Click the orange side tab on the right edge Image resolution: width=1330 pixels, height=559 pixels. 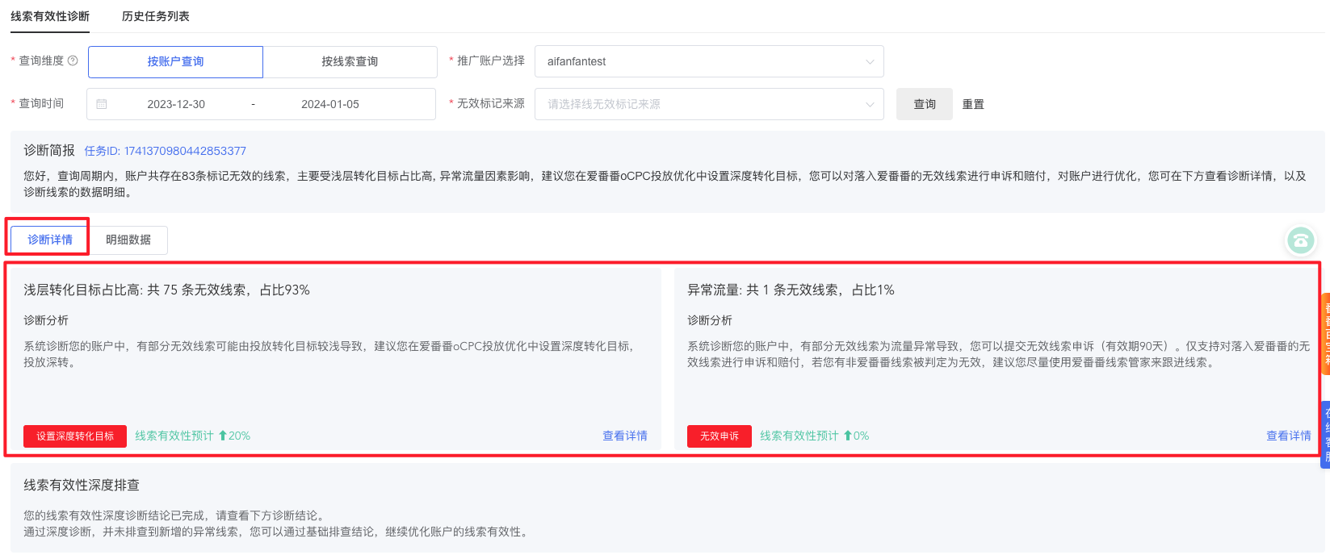tap(1325, 334)
